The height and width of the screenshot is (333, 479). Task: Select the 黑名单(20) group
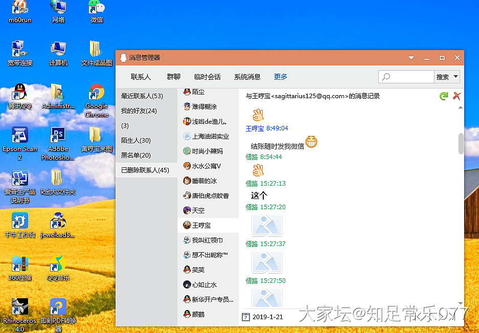coord(136,155)
